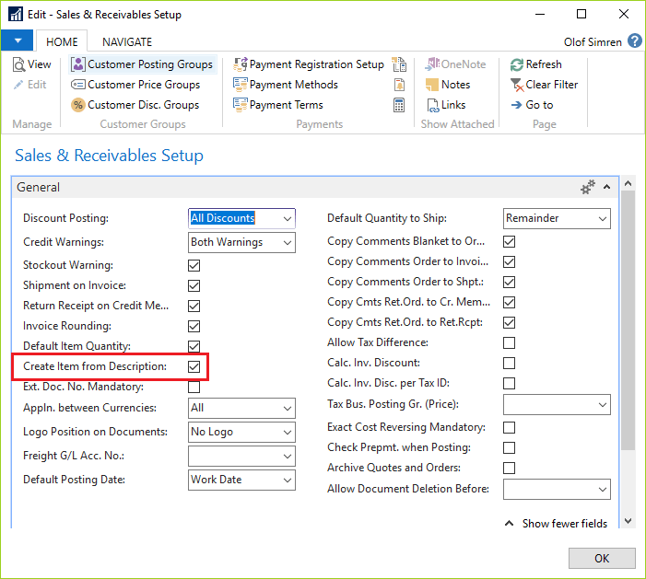Open OneNote attachment
This screenshot has height=579, width=646.
point(455,64)
